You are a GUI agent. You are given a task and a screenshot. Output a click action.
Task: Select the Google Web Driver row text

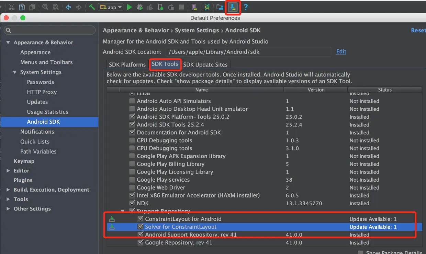coord(161,188)
